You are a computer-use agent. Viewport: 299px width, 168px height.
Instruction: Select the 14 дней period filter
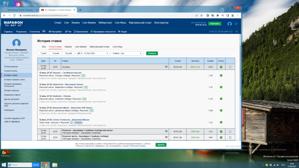(56, 54)
